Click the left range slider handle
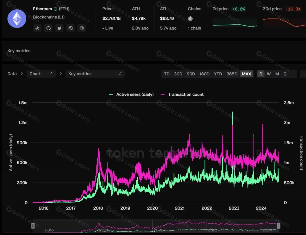 pyautogui.click(x=33, y=226)
